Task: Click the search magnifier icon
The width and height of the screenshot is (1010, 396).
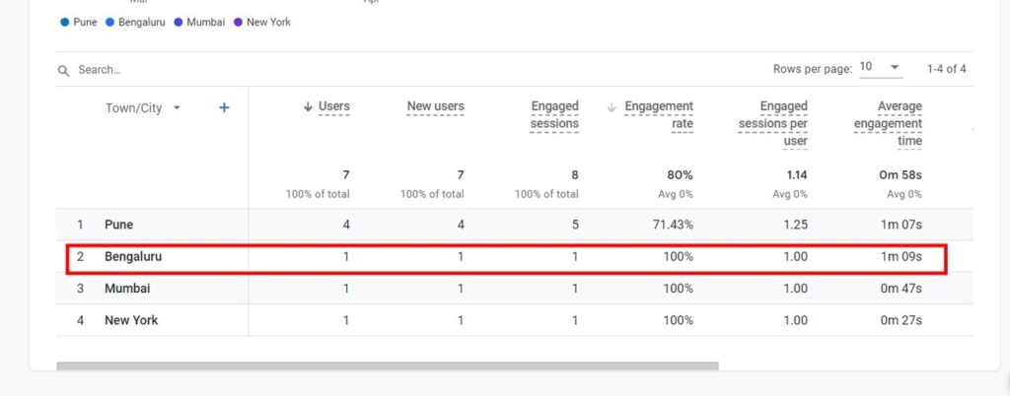Action: pos(64,71)
